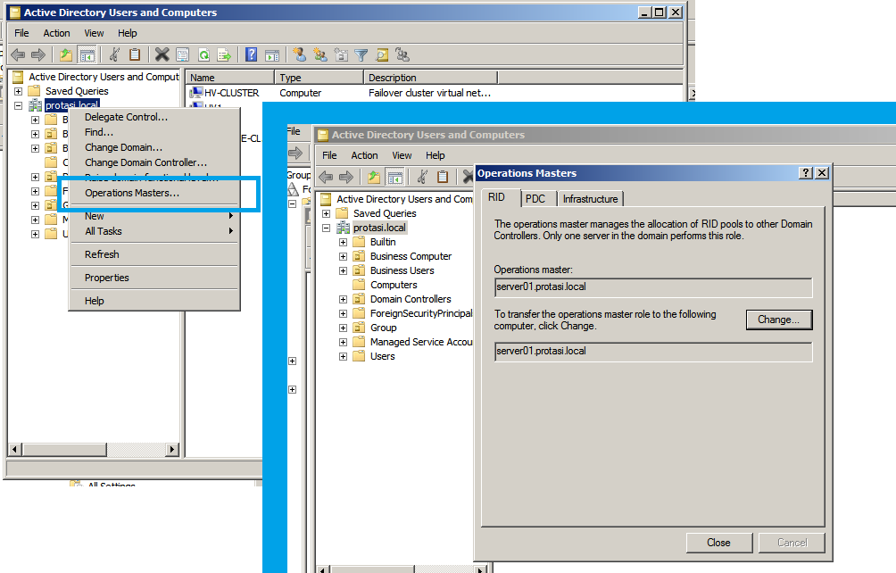Expand Saved Queries in window behind dialog
Viewport: 896px width, 573px height.
[x=327, y=213]
